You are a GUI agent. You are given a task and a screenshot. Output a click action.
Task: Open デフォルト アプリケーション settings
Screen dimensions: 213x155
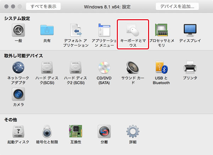click(x=76, y=30)
